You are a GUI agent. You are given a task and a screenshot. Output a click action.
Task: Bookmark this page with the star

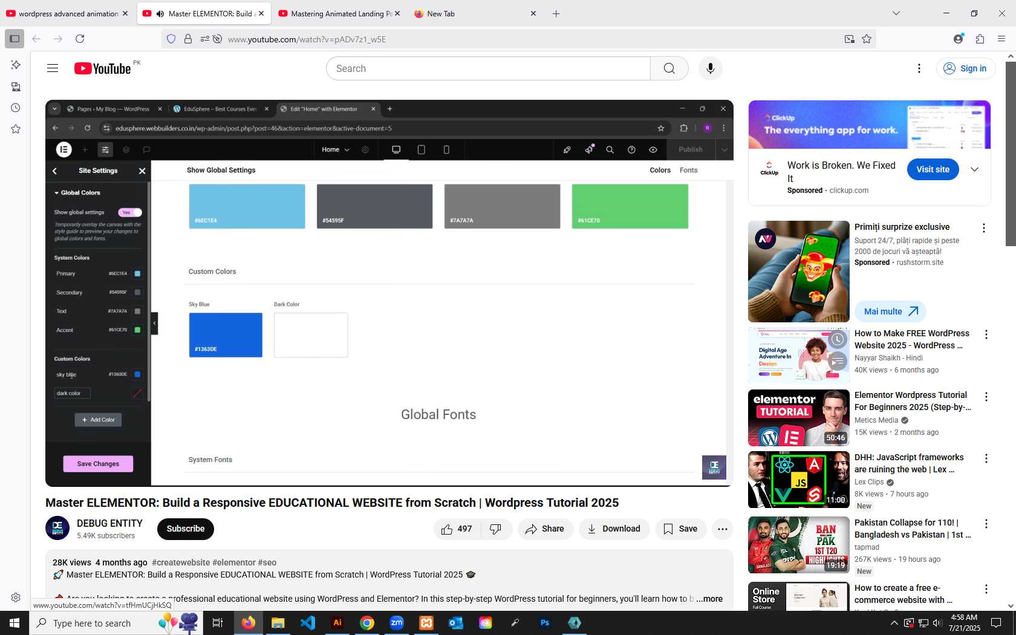click(x=867, y=39)
